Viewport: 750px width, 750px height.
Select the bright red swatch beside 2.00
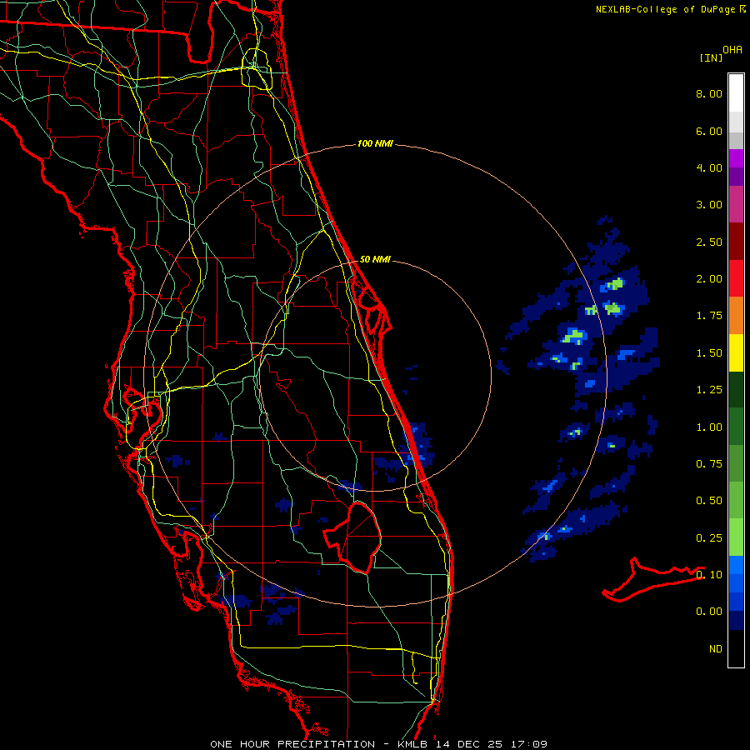[736, 278]
